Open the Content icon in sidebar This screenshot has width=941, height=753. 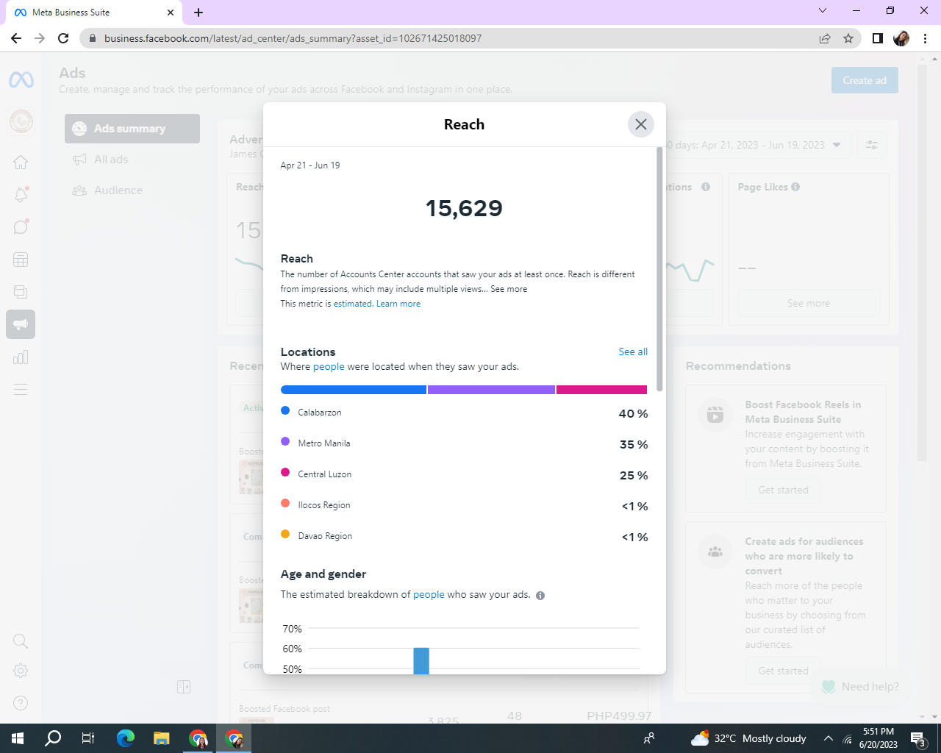(21, 292)
